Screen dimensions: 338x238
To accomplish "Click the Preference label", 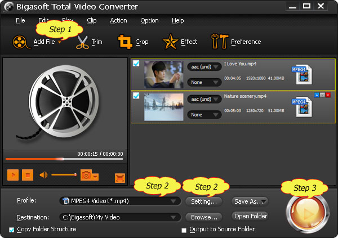I will coord(246,42).
